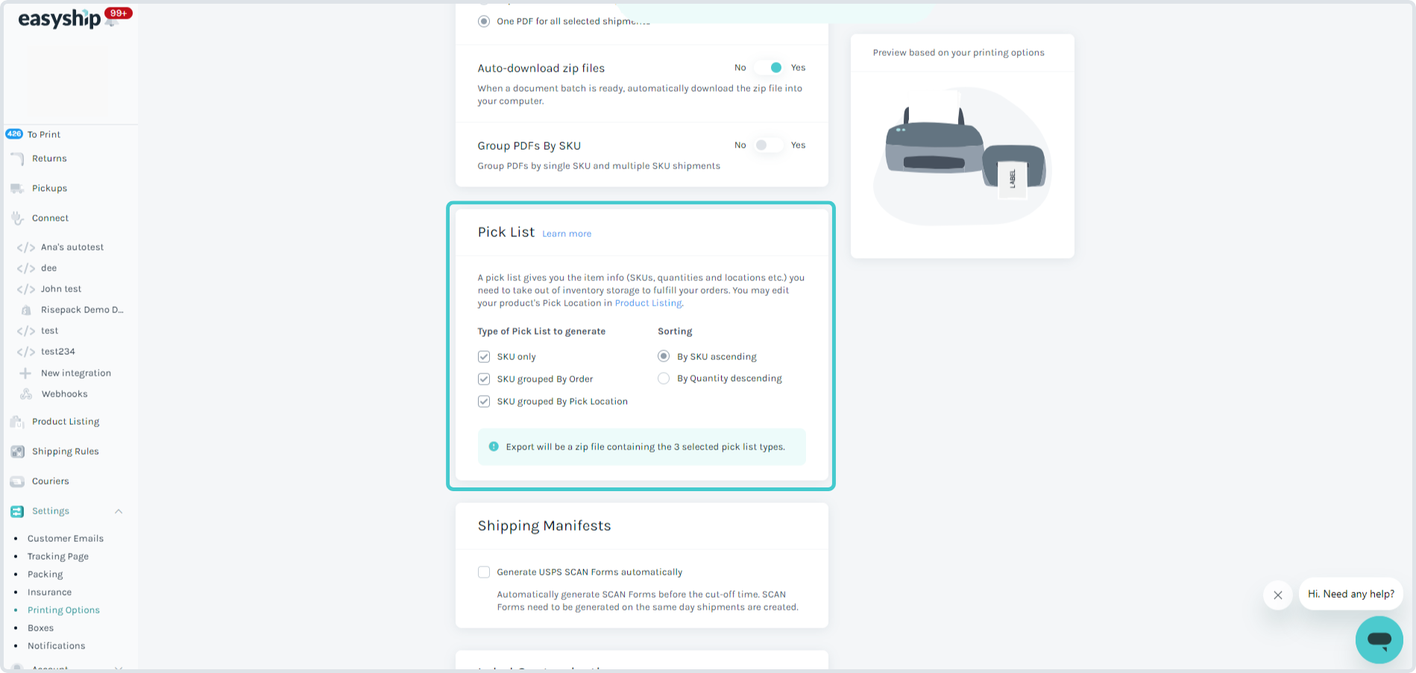The width and height of the screenshot is (1416, 673).
Task: Click code icon beside test234
Action: tap(26, 352)
